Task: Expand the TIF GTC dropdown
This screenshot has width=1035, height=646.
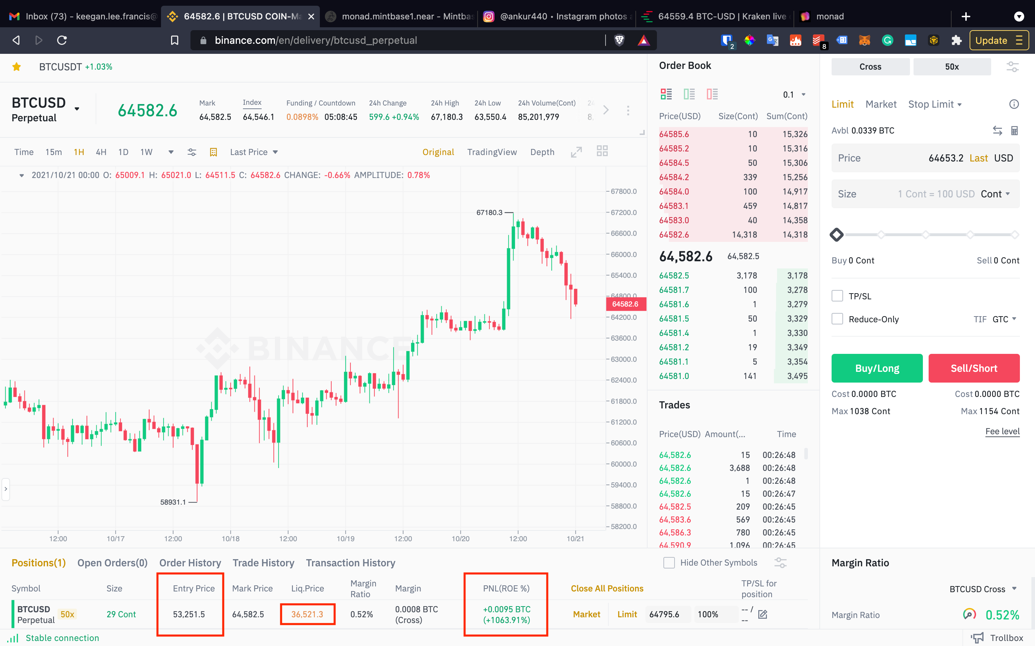Action: (1004, 319)
